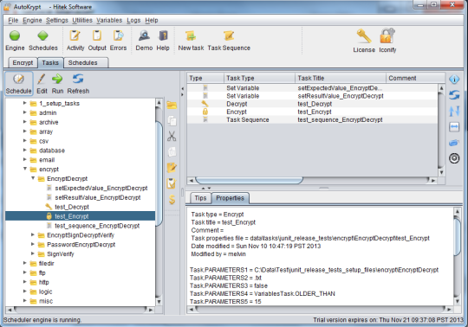Open the Engine menu
468x327 pixels.
[32, 20]
